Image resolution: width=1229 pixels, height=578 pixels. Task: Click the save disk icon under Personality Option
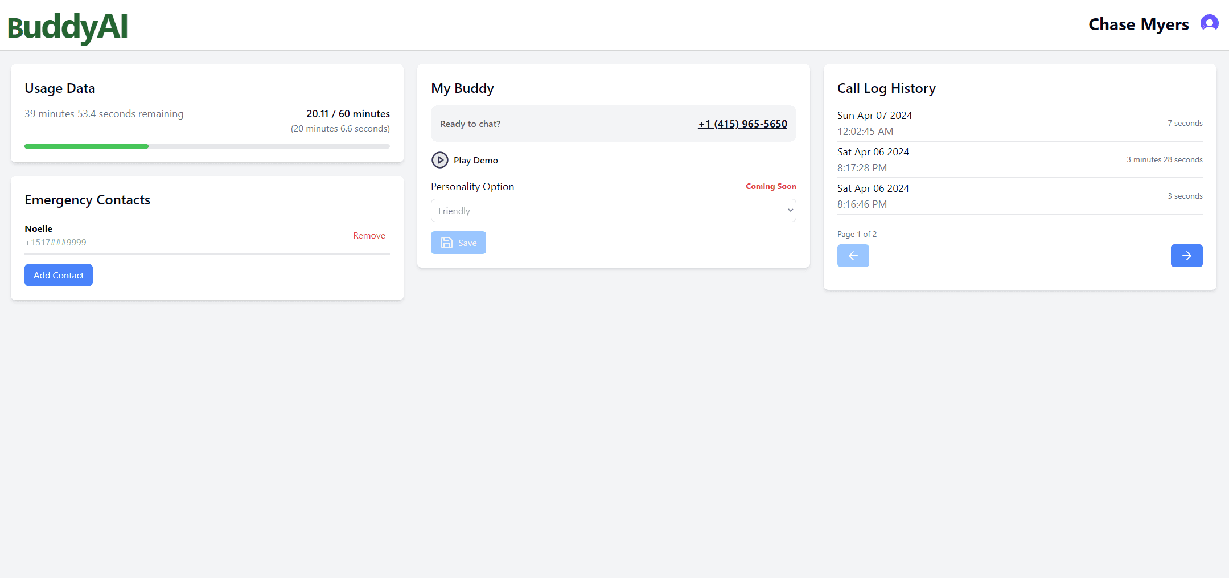tap(447, 242)
